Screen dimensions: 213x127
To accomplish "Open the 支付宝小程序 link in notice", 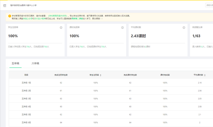I will 40,18.
